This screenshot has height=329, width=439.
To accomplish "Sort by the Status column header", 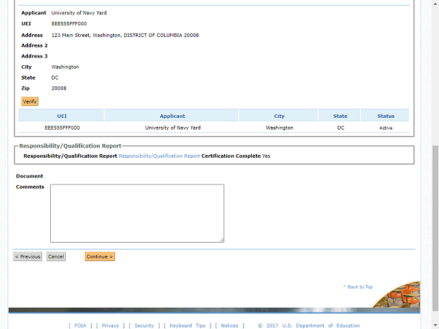I will pyautogui.click(x=385, y=116).
